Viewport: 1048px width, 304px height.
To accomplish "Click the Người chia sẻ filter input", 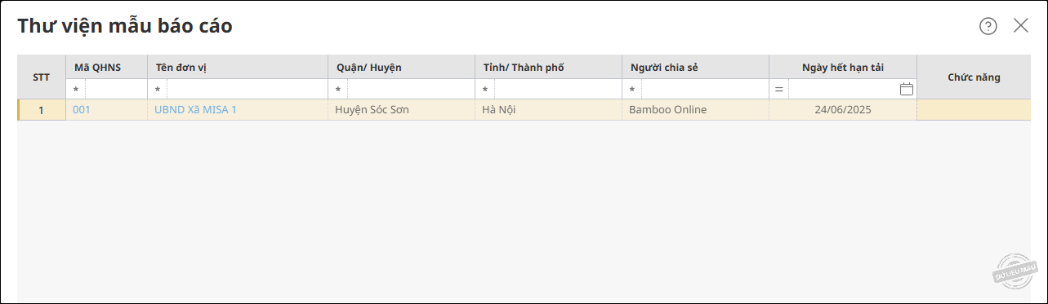I will pyautogui.click(x=704, y=90).
